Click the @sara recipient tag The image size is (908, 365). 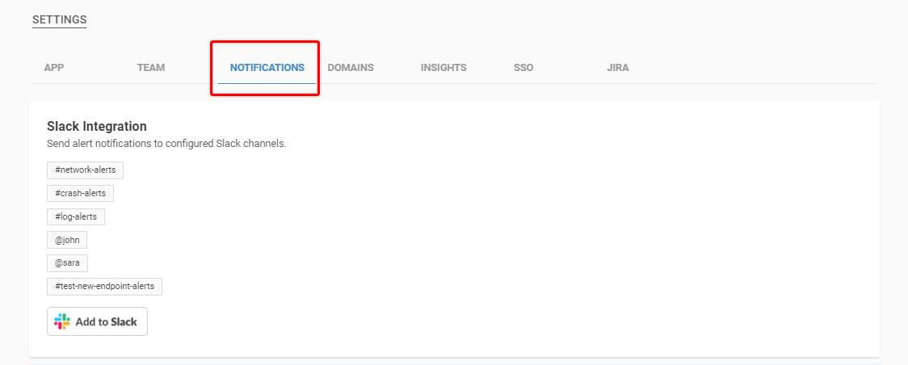[67, 263]
